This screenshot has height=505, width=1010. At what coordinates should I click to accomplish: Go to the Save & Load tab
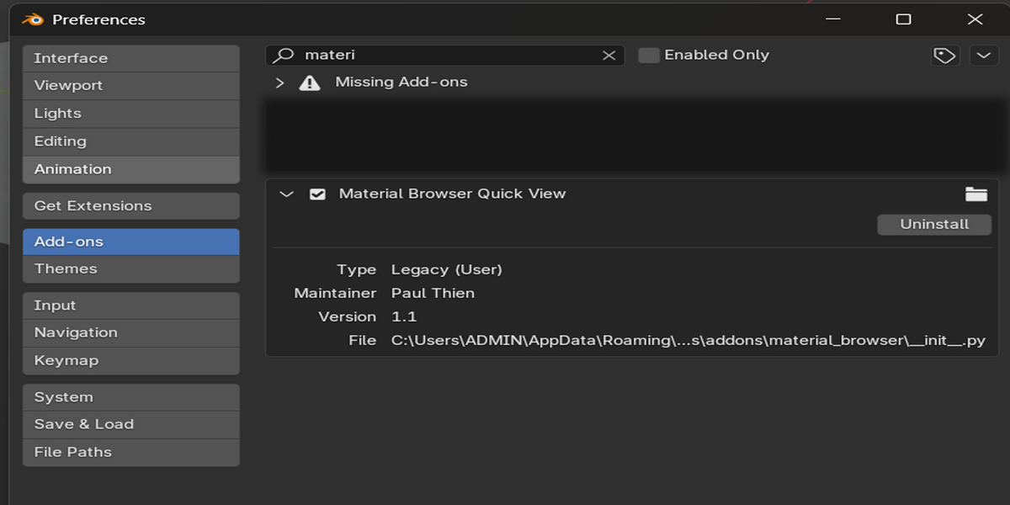[x=131, y=424]
